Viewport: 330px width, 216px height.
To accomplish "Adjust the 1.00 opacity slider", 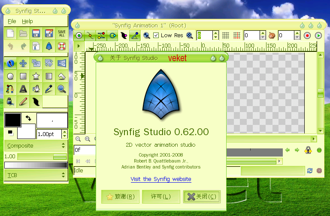I will click(42, 157).
